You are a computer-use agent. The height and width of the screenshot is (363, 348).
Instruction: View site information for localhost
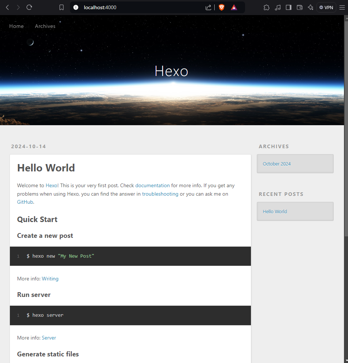pos(75,7)
